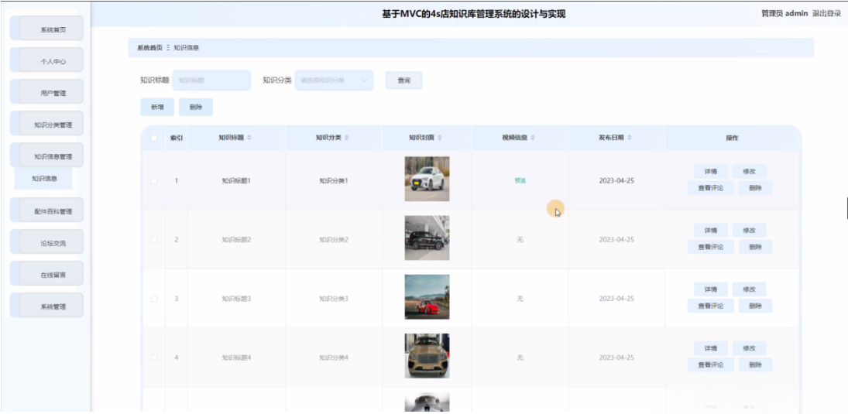Image resolution: width=848 pixels, height=414 pixels.
Task: Click 删除 for row 知识标题1
Action: (x=756, y=188)
